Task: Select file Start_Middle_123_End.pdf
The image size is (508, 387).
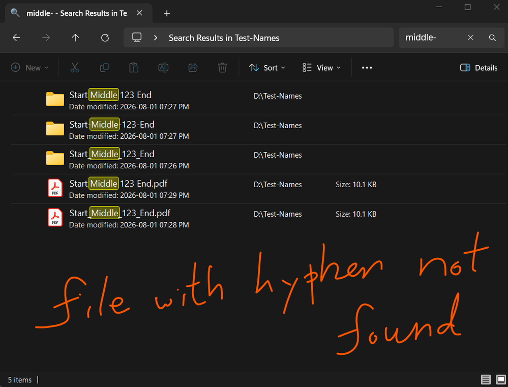Action: [x=258, y=218]
